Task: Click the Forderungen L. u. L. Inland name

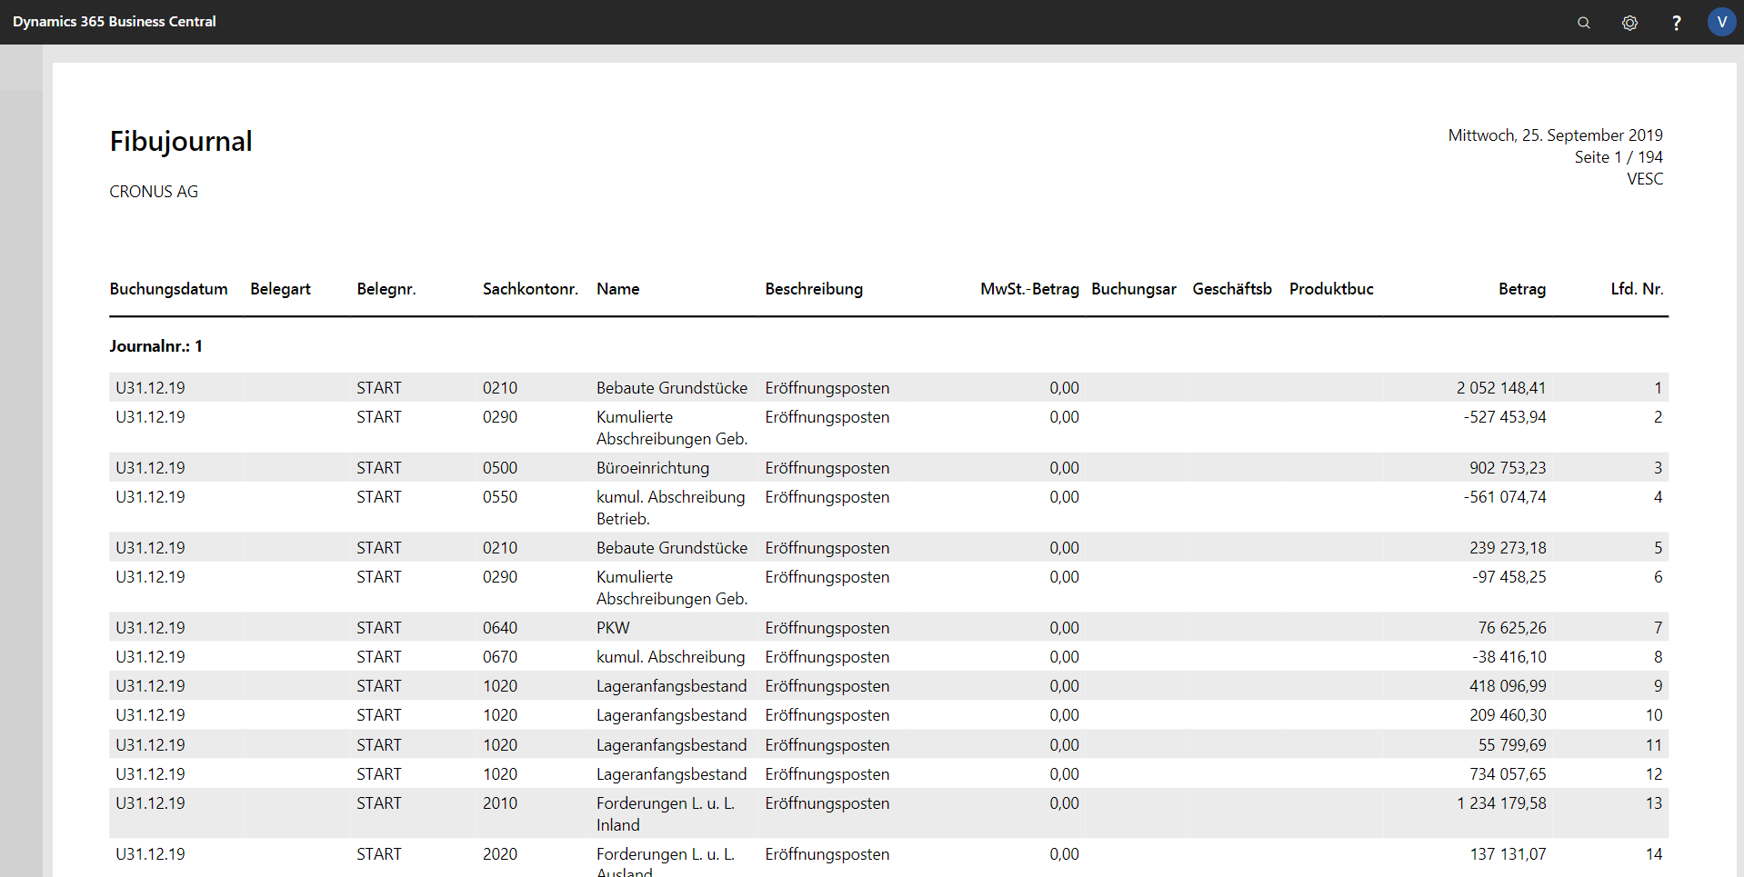Action: point(666,814)
